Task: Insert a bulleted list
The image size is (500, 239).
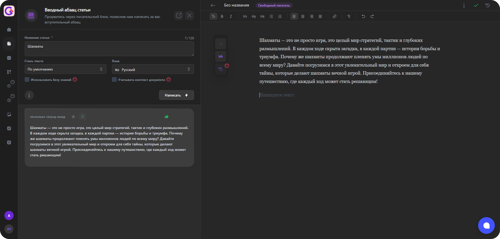Action: [x=271, y=16]
